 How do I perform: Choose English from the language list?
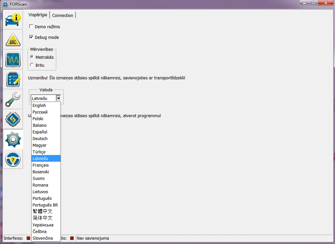[x=46, y=106]
